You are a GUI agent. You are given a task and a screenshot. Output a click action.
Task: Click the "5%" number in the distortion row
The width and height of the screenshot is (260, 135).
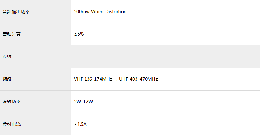click(x=81, y=34)
